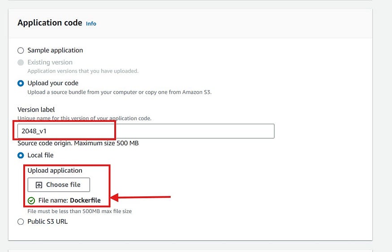Select the Sample application radio option
Viewport: 392px width, 252px height.
point(21,51)
